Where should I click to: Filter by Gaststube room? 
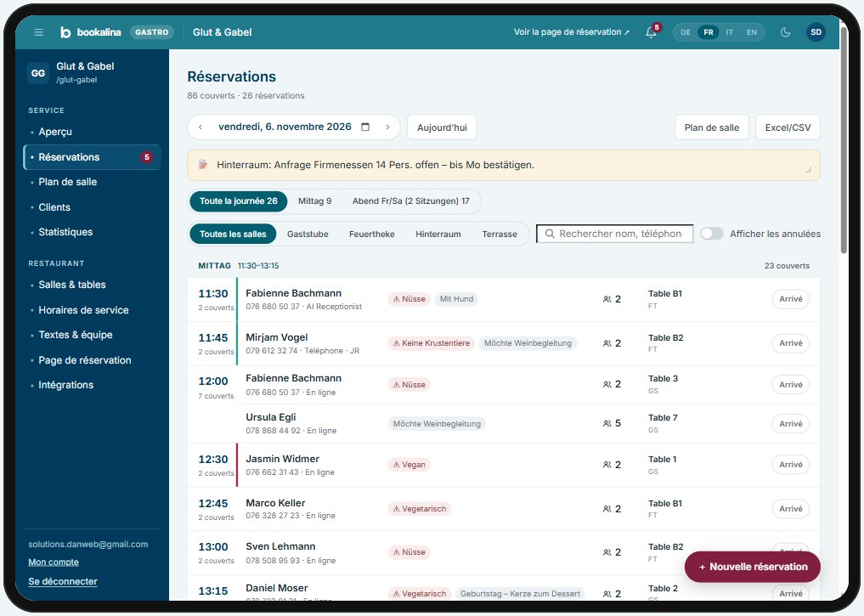point(308,235)
